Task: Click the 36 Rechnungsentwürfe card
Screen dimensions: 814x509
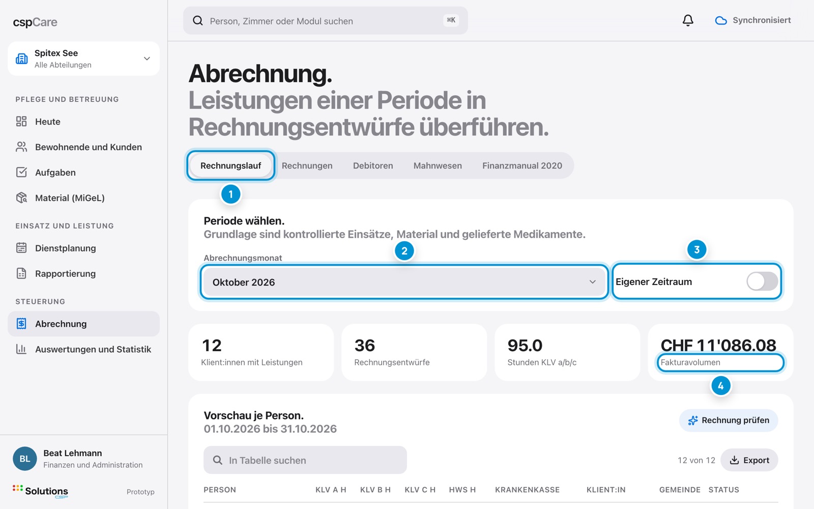Action: [x=414, y=352]
